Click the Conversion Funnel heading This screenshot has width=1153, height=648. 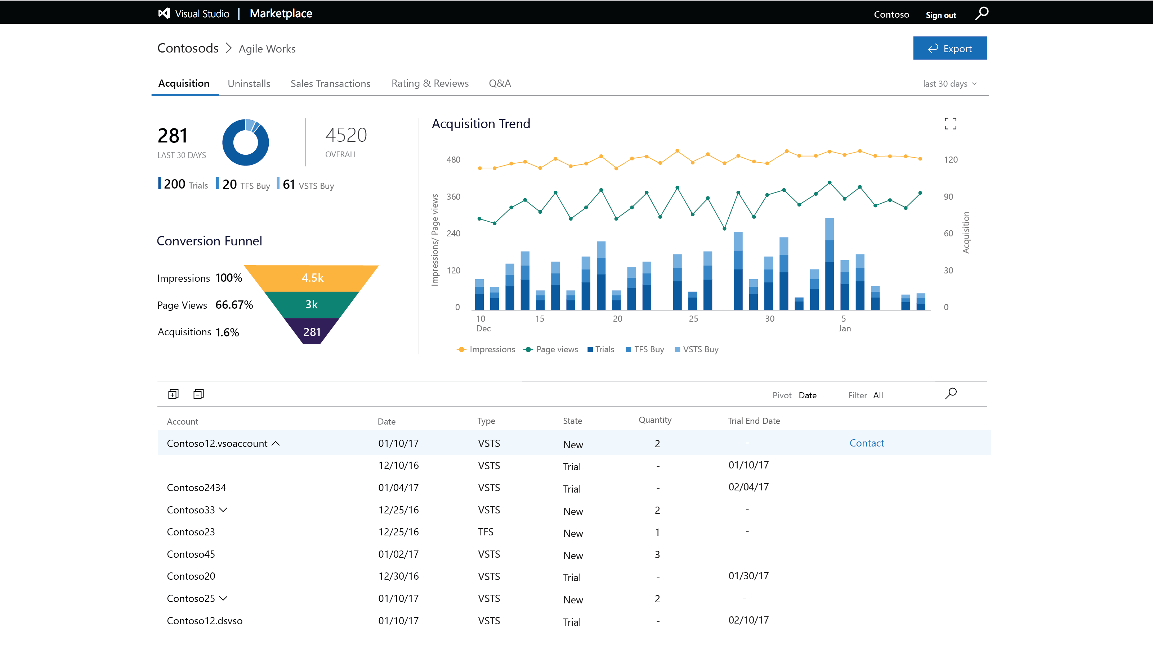click(x=209, y=241)
